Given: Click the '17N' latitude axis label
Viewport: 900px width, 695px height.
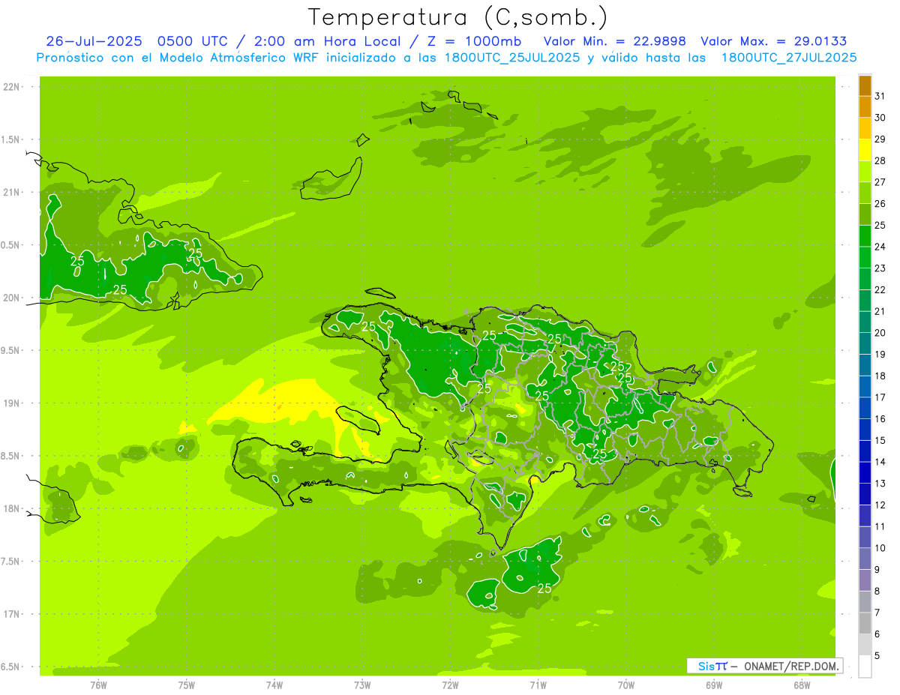Looking at the screenshot, I should 11,615.
